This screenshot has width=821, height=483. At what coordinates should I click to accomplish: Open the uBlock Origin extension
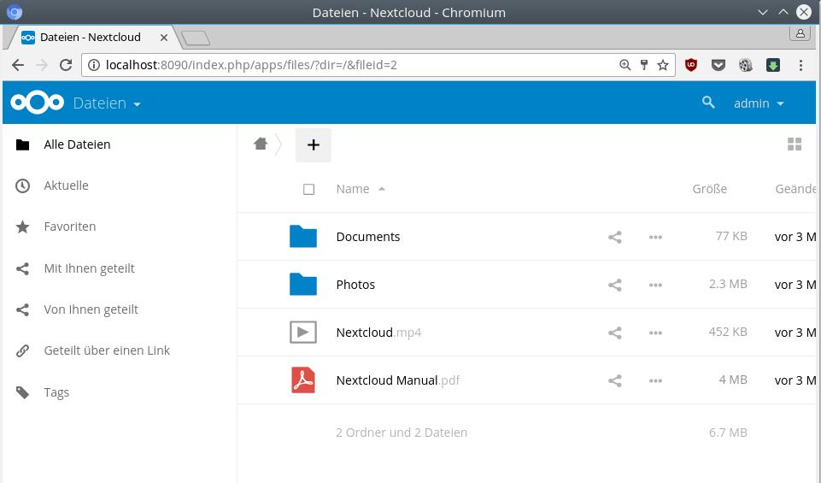click(x=691, y=65)
